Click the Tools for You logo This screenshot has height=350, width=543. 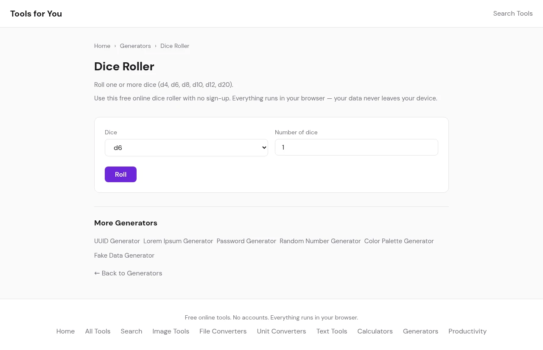click(x=36, y=14)
